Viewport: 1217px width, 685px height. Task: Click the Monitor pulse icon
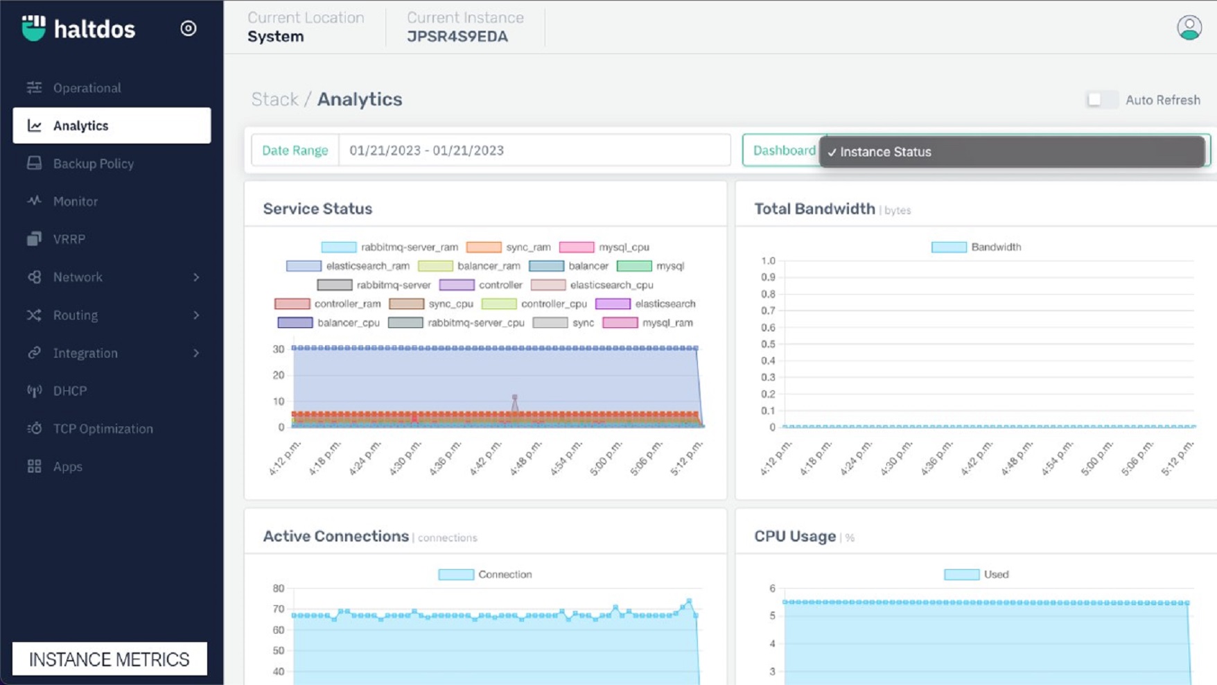[x=34, y=201]
